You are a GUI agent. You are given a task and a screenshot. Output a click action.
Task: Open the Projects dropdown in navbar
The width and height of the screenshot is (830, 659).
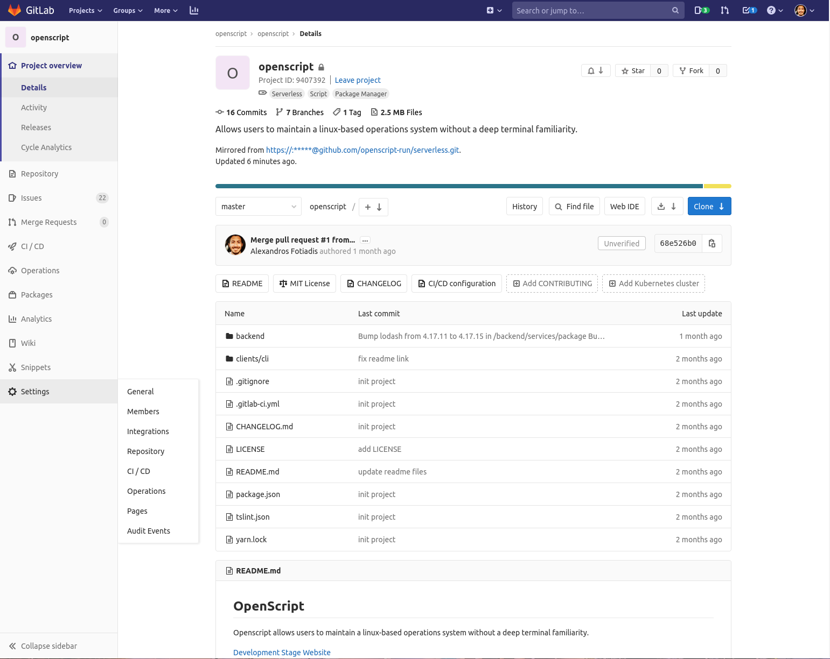85,10
